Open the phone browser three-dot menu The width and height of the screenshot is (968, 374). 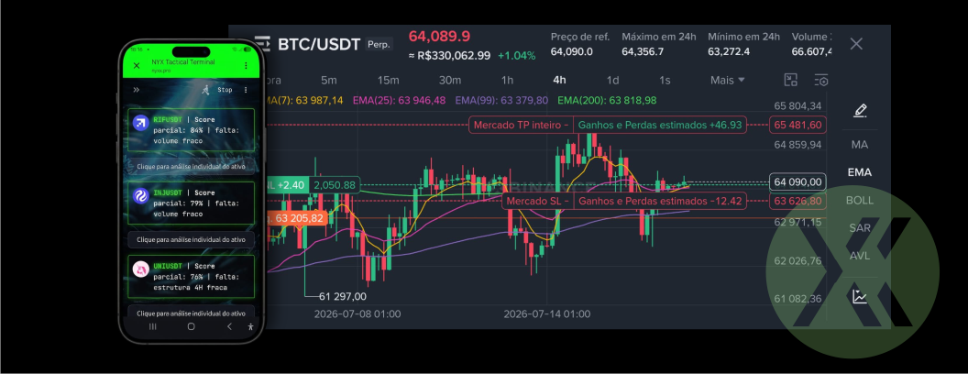click(246, 65)
